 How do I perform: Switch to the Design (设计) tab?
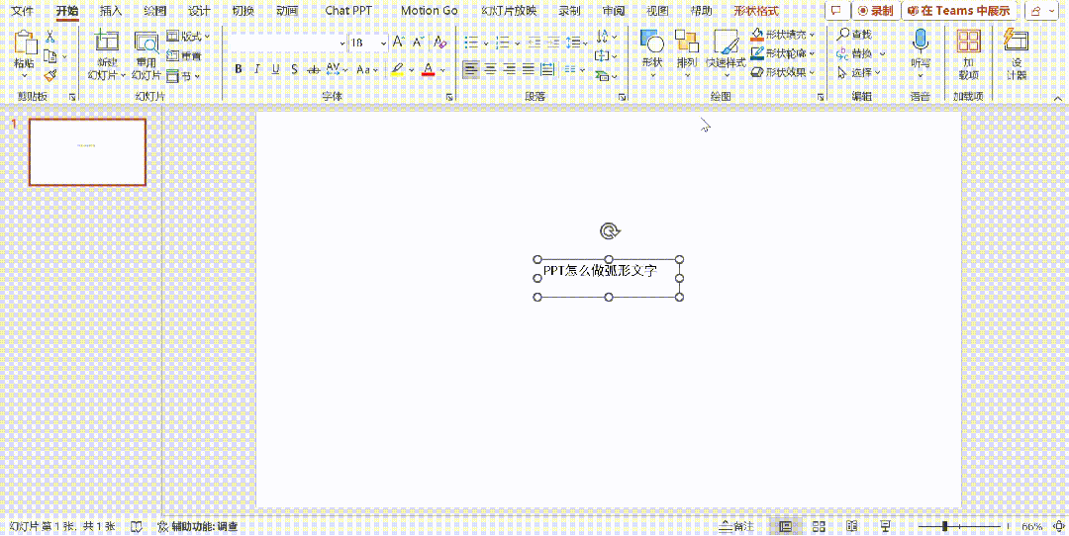coord(199,11)
